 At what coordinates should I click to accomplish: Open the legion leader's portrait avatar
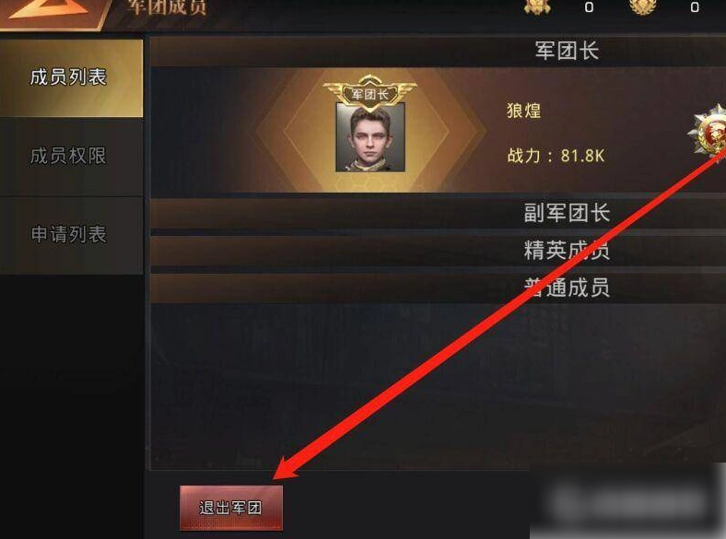pos(370,137)
